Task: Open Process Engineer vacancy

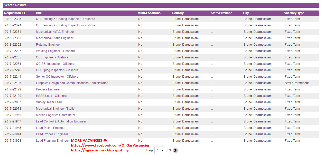Action: point(48,89)
